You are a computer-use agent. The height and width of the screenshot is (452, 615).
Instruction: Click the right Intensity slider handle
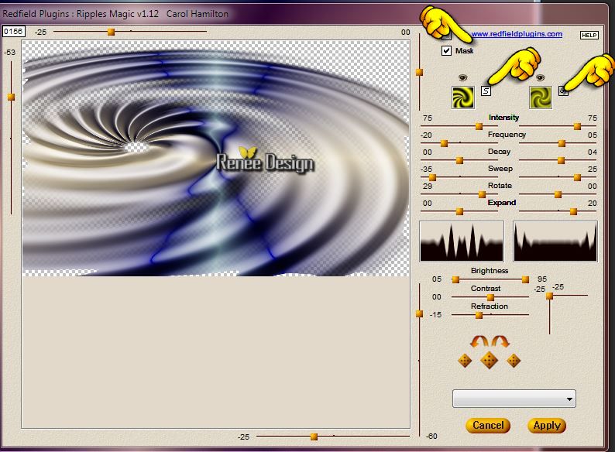point(577,126)
